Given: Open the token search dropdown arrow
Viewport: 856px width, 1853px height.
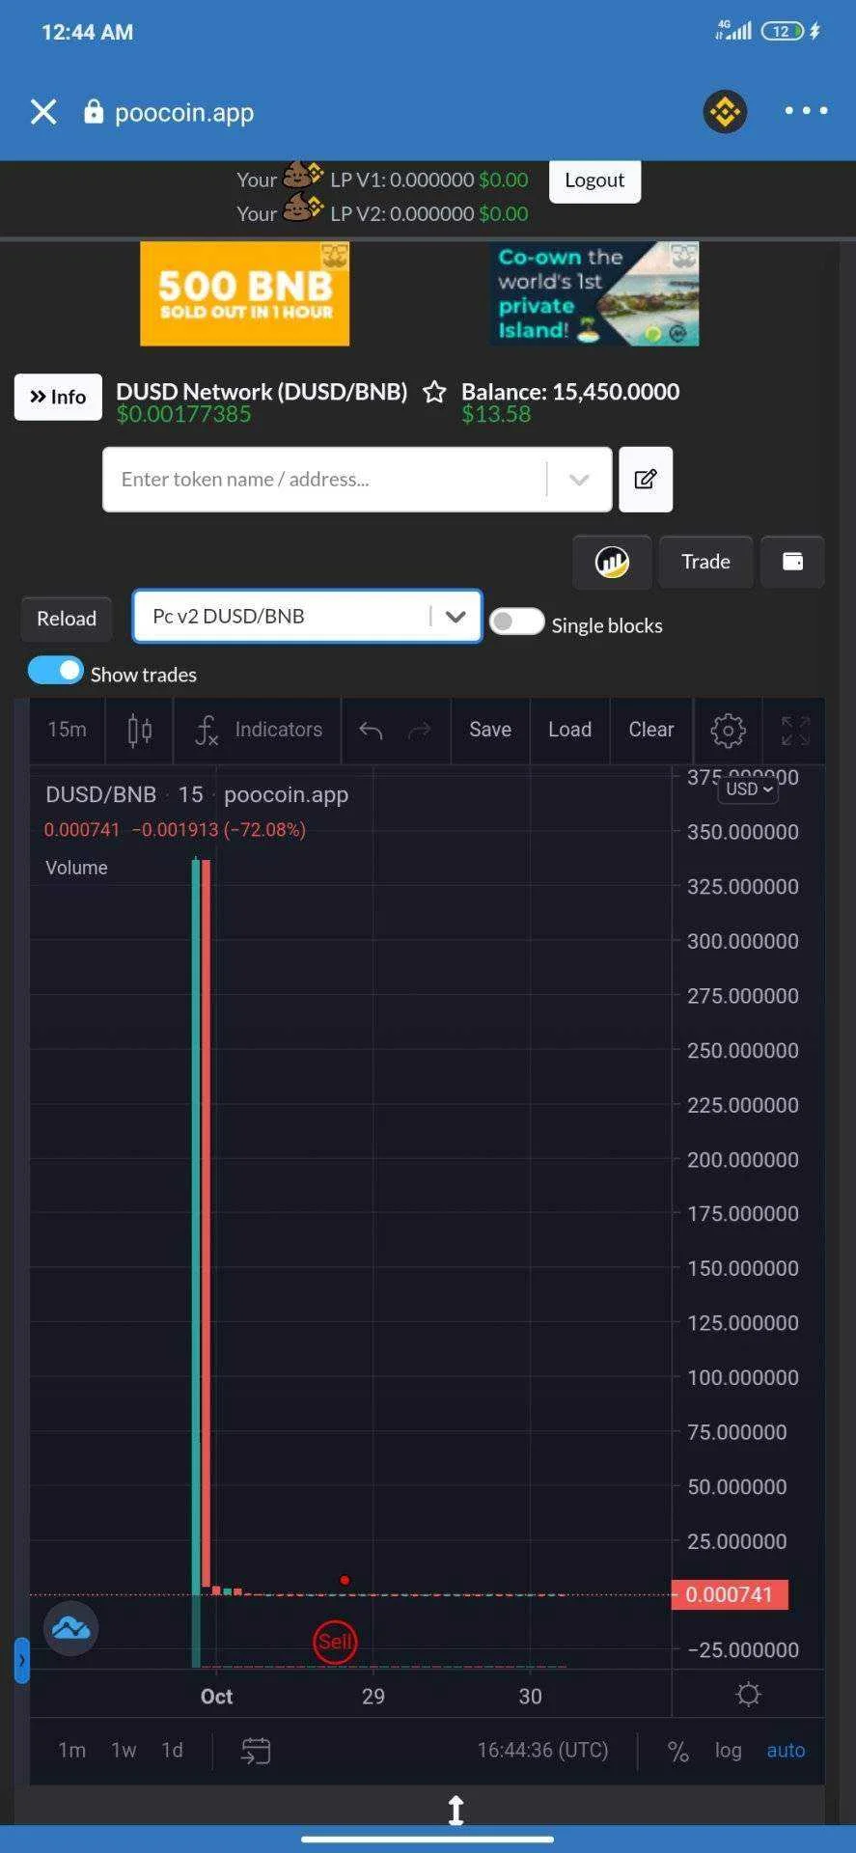Looking at the screenshot, I should click(x=579, y=480).
